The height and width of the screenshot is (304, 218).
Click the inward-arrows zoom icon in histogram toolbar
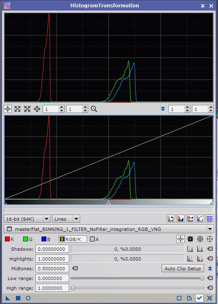(27, 109)
